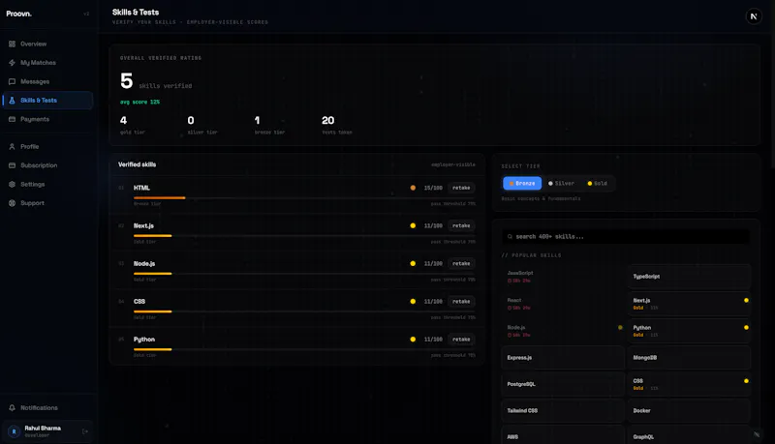The image size is (775, 444).
Task: Click the logout arrow icon beside Rahul Sharma
Action: click(85, 431)
